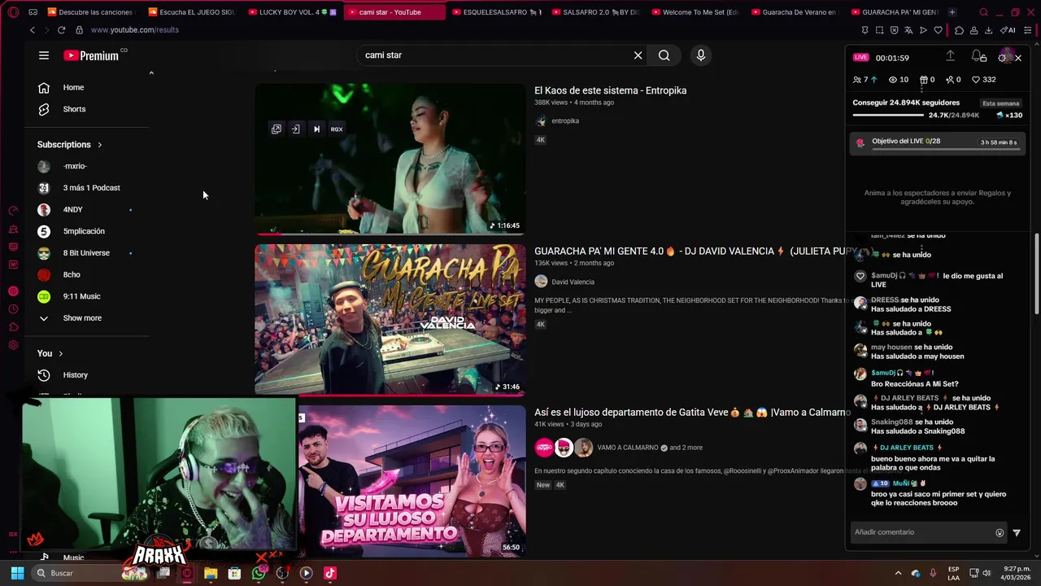Open a new browser tab with plus
This screenshot has height=586, width=1041.
952,12
